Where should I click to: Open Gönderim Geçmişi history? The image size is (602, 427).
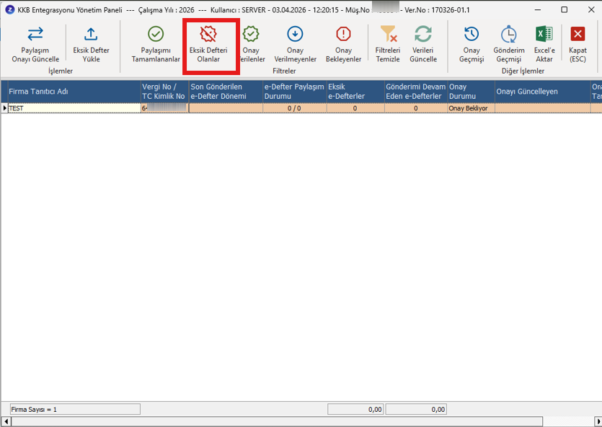509,44
